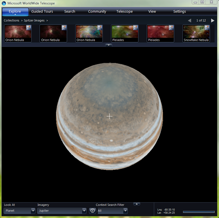The height and width of the screenshot is (218, 219).
Task: Switch to the Search tab
Action: 69,11
